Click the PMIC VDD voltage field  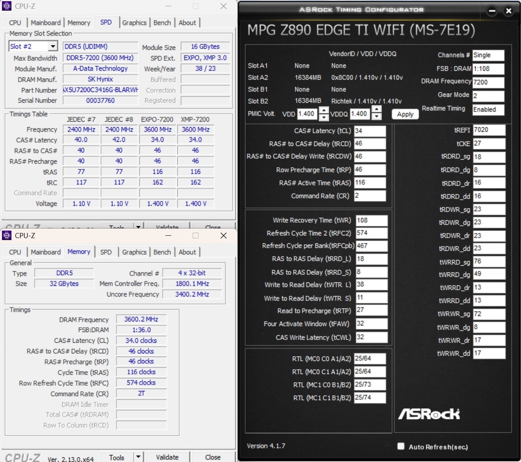[x=307, y=114]
